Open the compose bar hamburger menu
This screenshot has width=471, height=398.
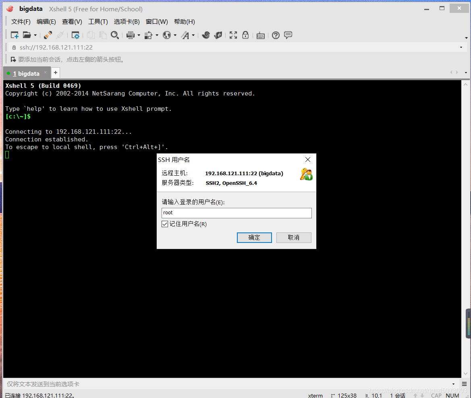point(465,384)
